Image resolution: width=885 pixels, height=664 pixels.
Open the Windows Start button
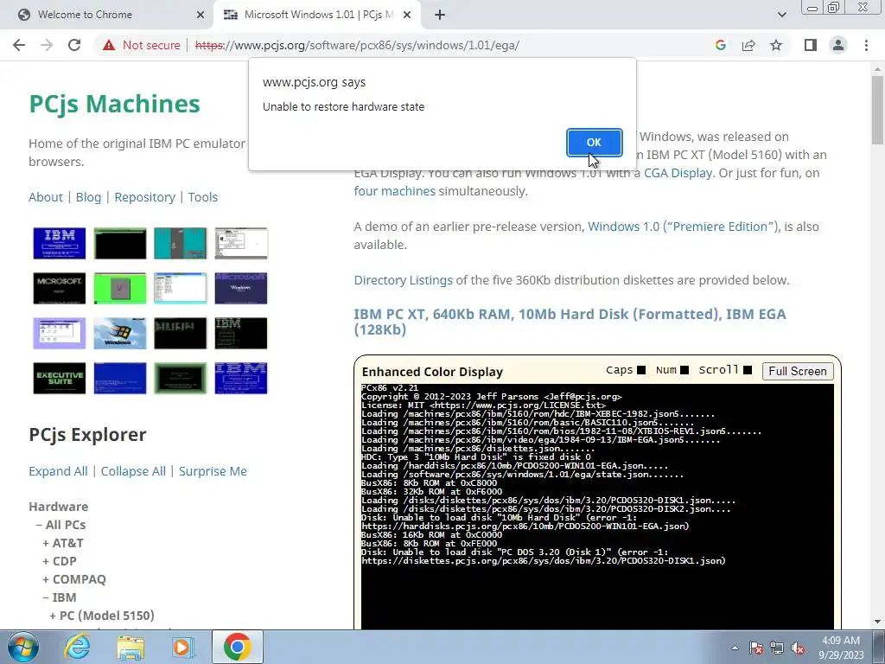tap(22, 647)
